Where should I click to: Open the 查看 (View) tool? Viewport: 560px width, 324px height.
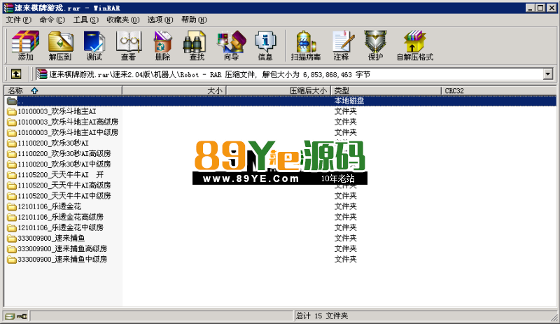(x=128, y=45)
